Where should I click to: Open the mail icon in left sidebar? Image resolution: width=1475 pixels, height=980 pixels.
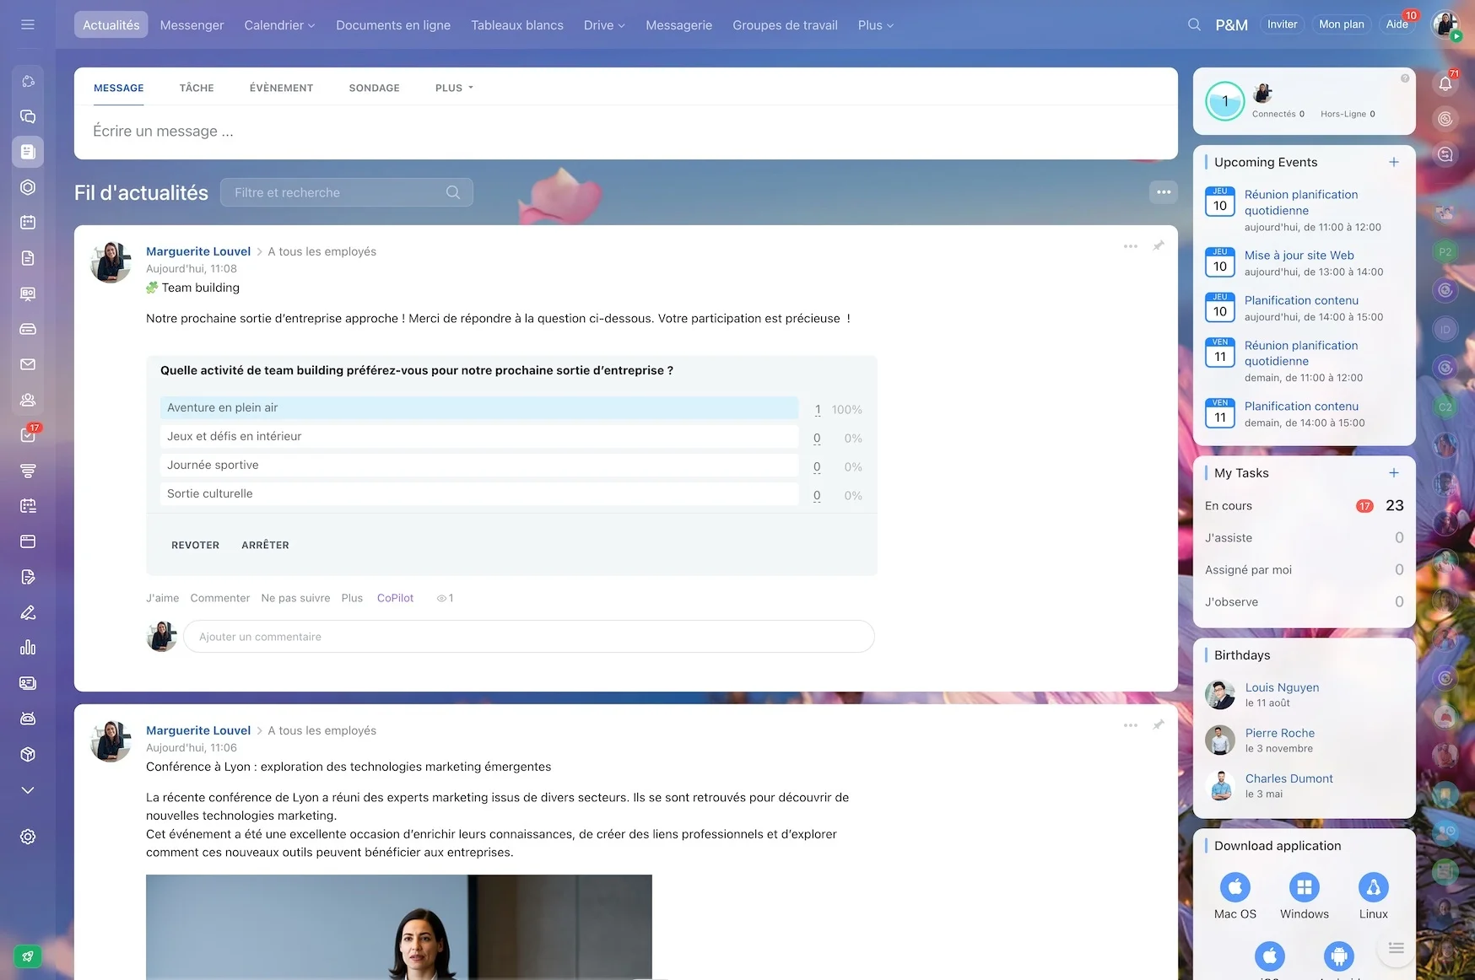tap(28, 364)
